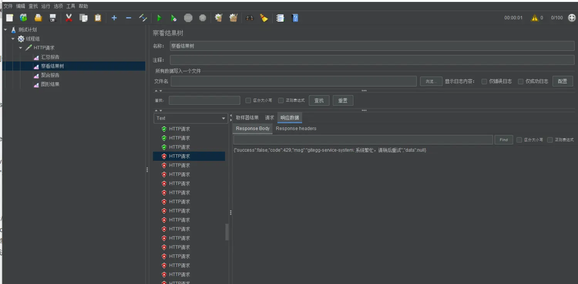The width and height of the screenshot is (578, 284).
Task: Click the Find button in the response panel
Action: pos(504,140)
